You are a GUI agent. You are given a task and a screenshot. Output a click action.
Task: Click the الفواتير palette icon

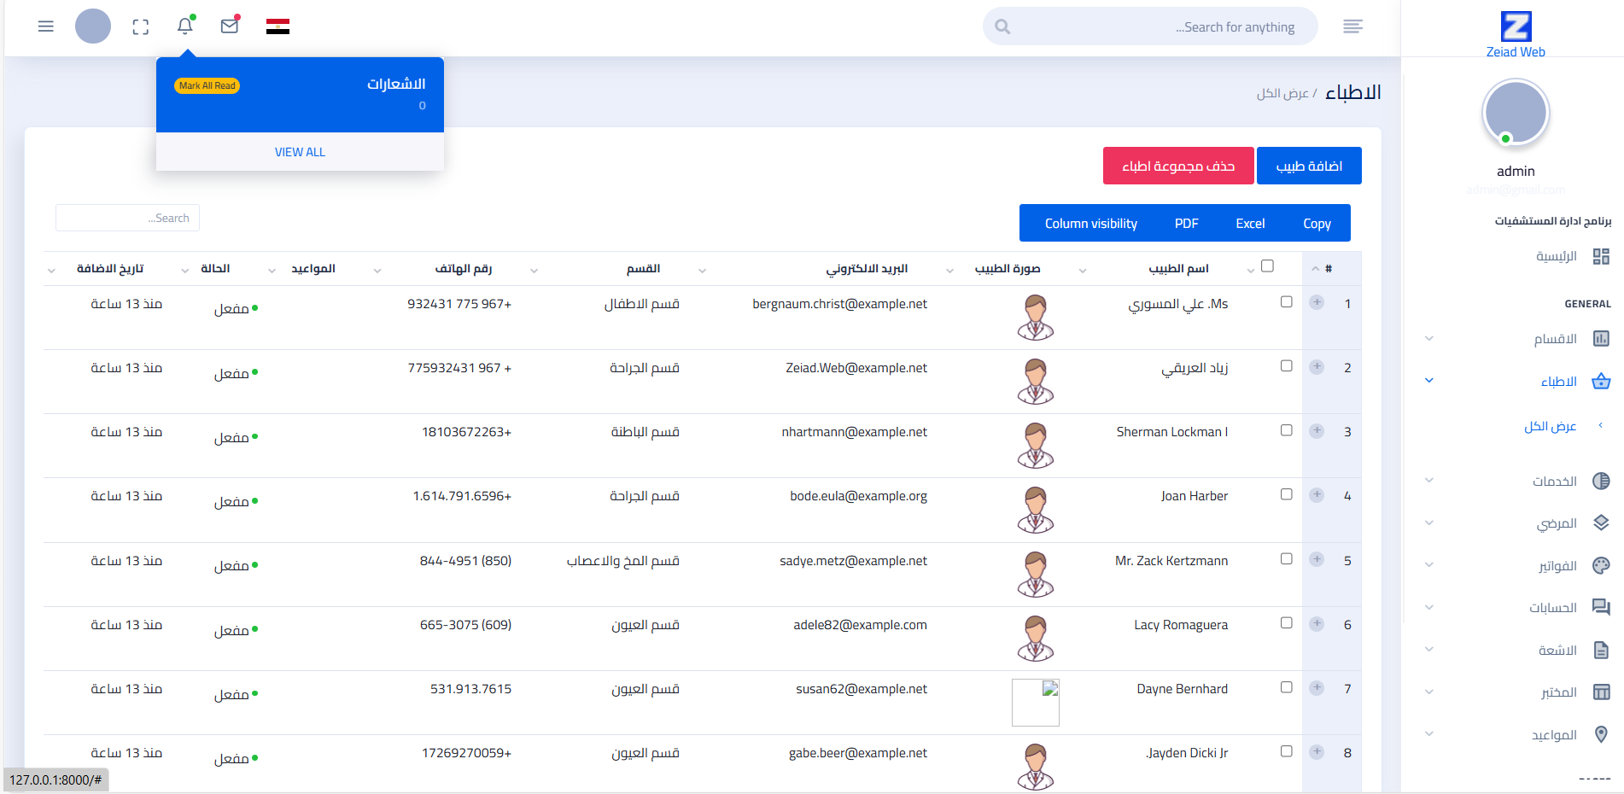(1601, 565)
